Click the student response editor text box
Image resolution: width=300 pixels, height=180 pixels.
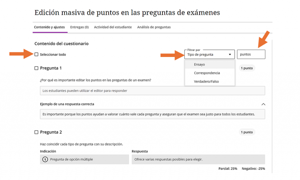(152, 91)
